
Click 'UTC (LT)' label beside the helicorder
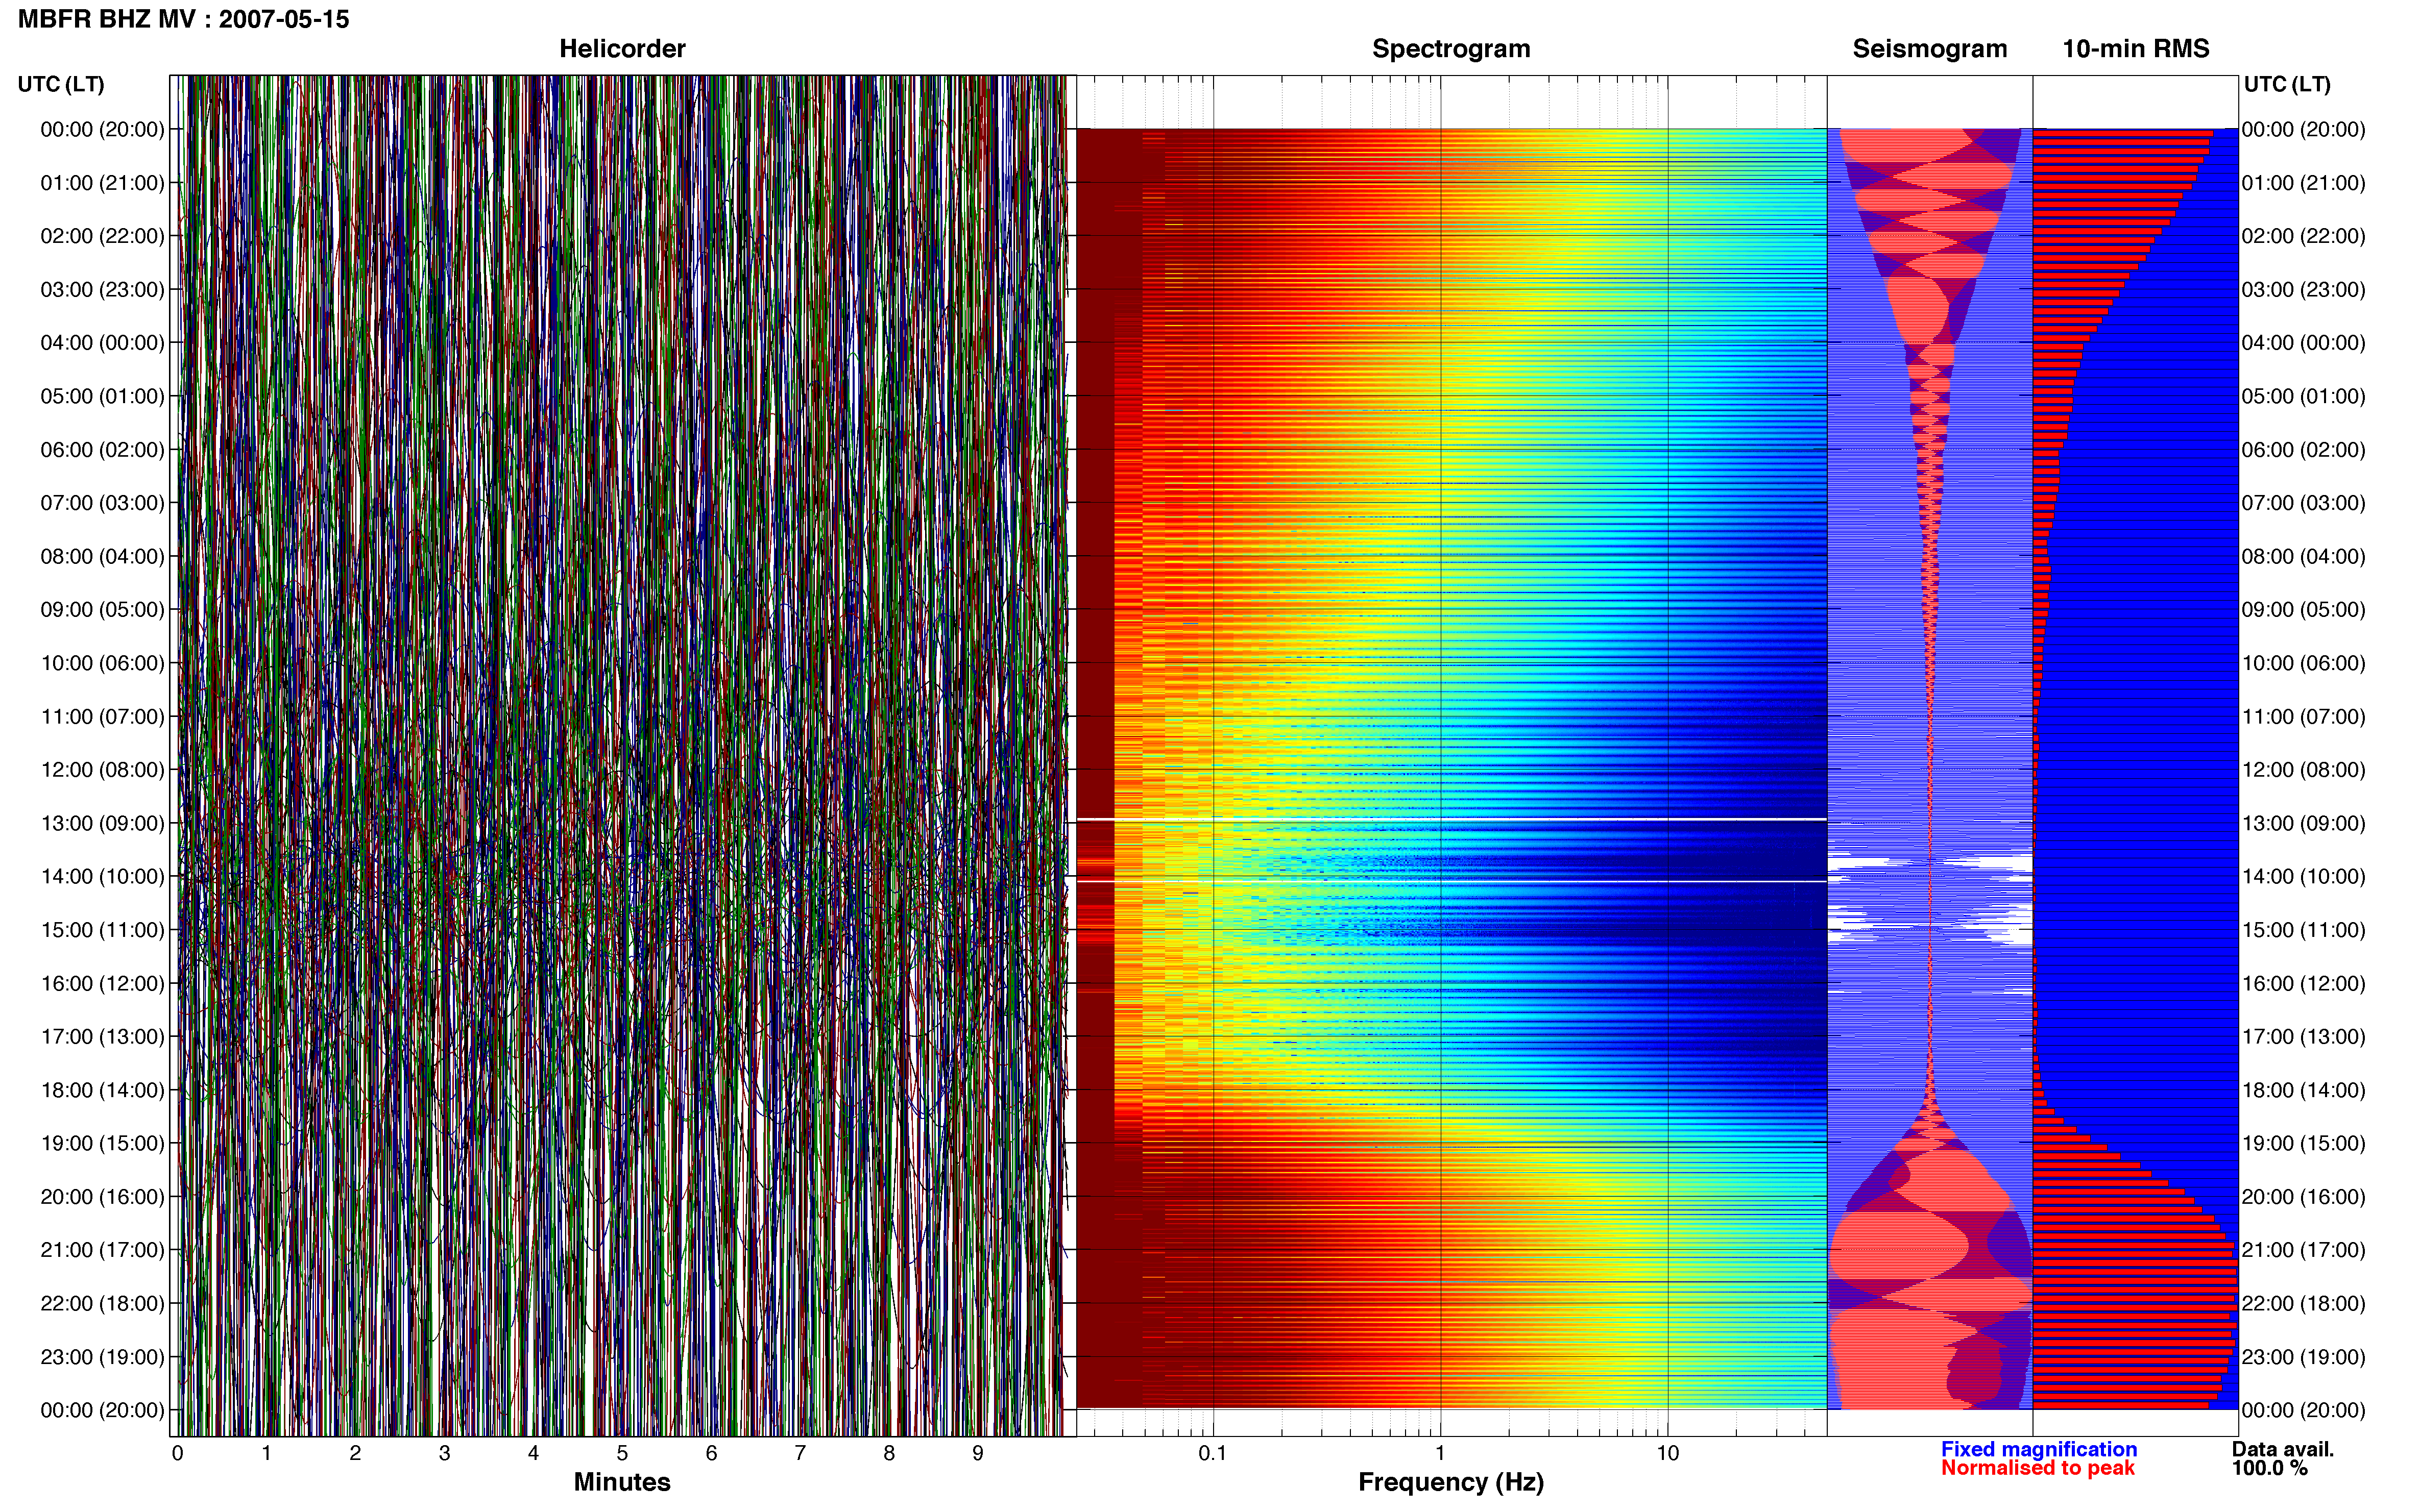click(61, 84)
